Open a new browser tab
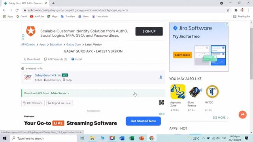This screenshot has height=142, width=253. pyautogui.click(x=53, y=3)
